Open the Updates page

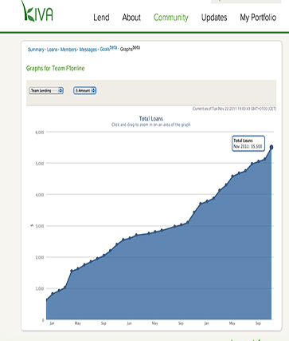(x=214, y=18)
